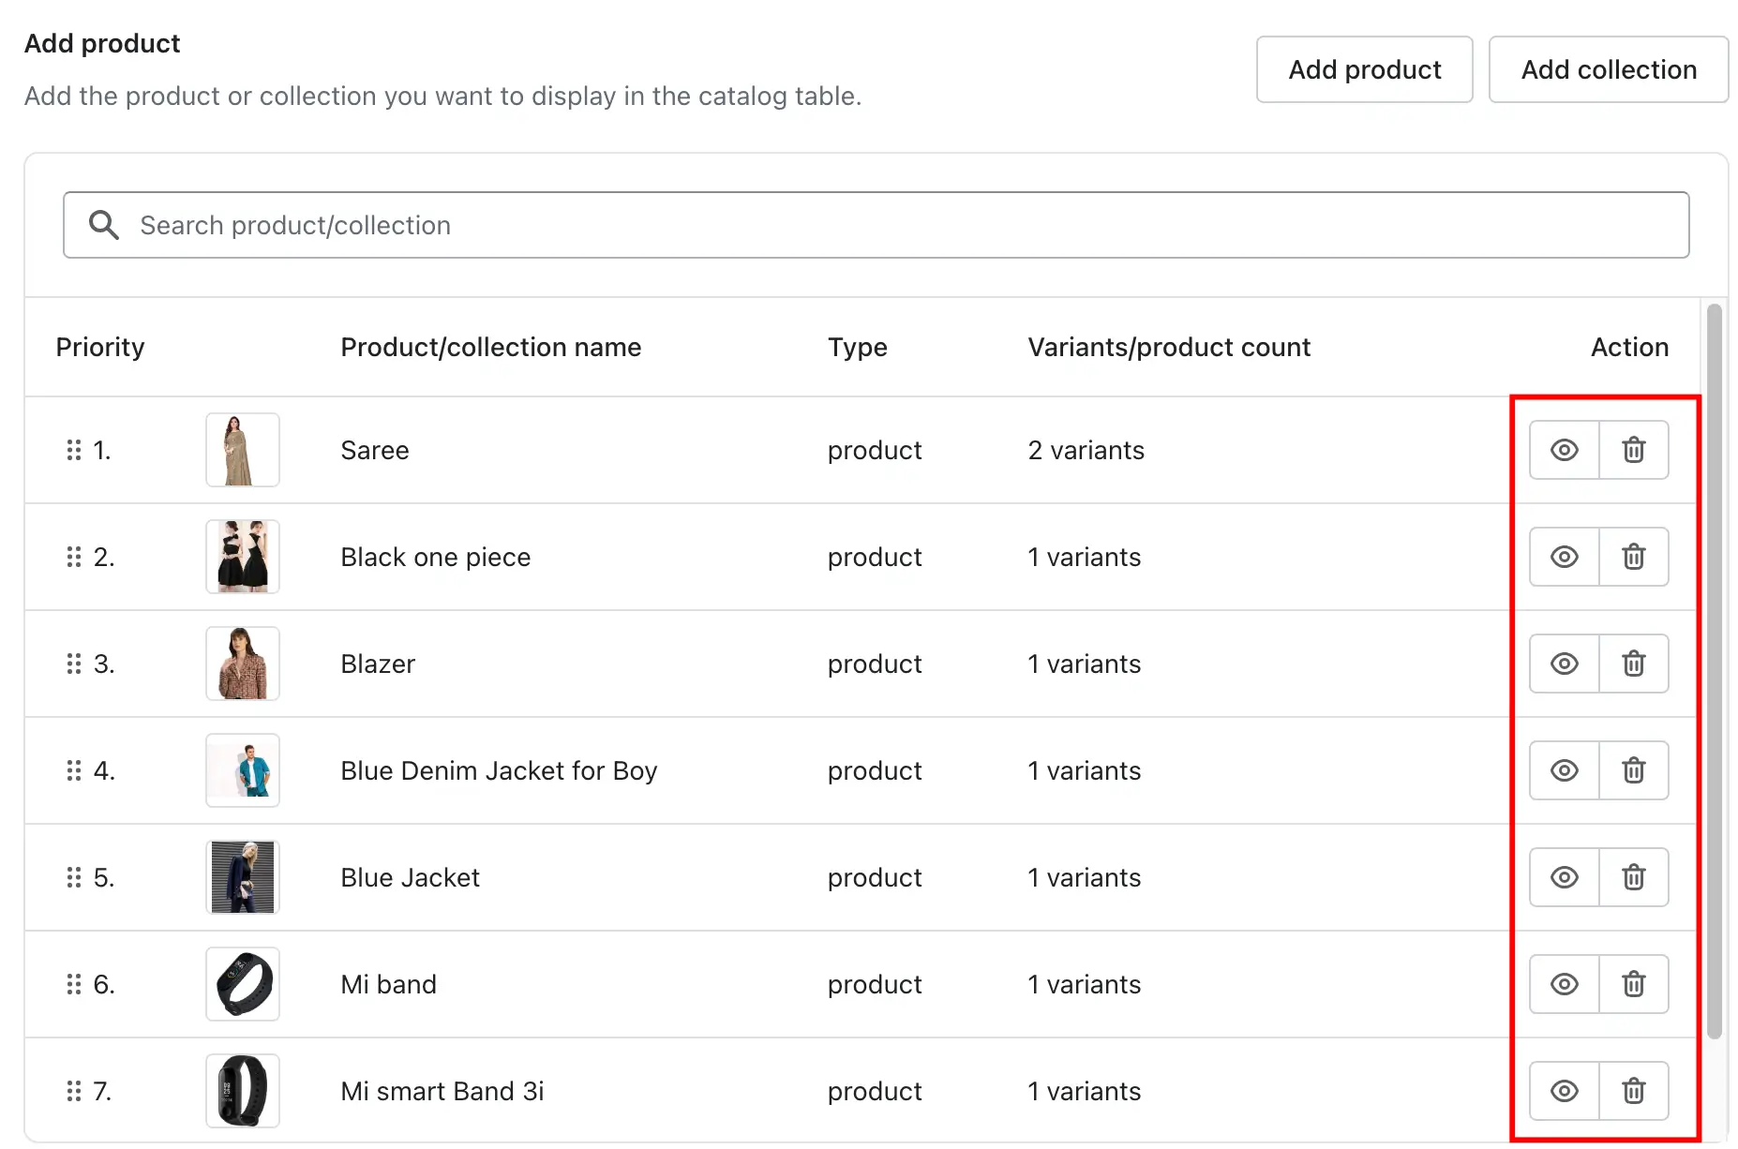Screen dimensions: 1738x1149
Task: Show or hide Mi smart Band 3i
Action: 1564,1091
